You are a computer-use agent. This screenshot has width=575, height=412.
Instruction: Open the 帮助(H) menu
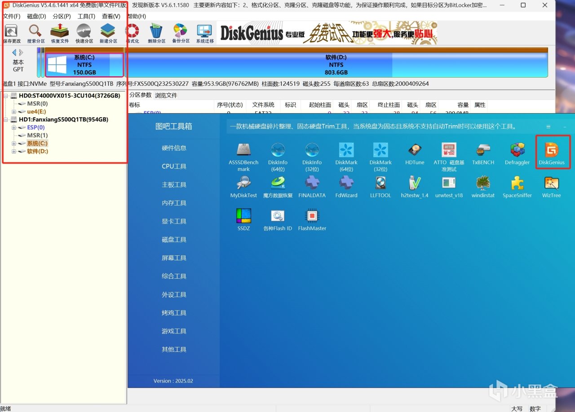[136, 16]
